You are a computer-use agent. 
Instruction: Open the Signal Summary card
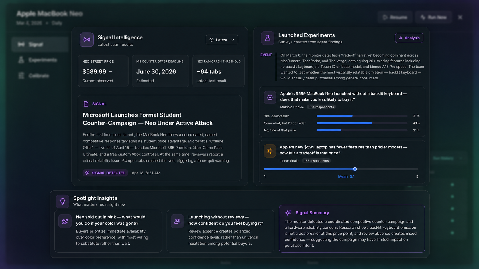coord(352,229)
